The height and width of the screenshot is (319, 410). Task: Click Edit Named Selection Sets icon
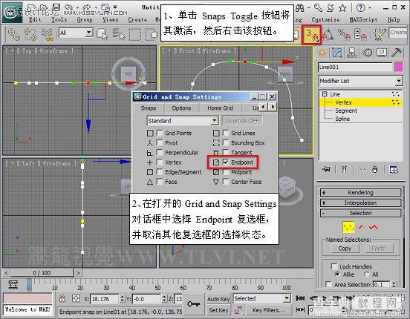(x=380, y=34)
